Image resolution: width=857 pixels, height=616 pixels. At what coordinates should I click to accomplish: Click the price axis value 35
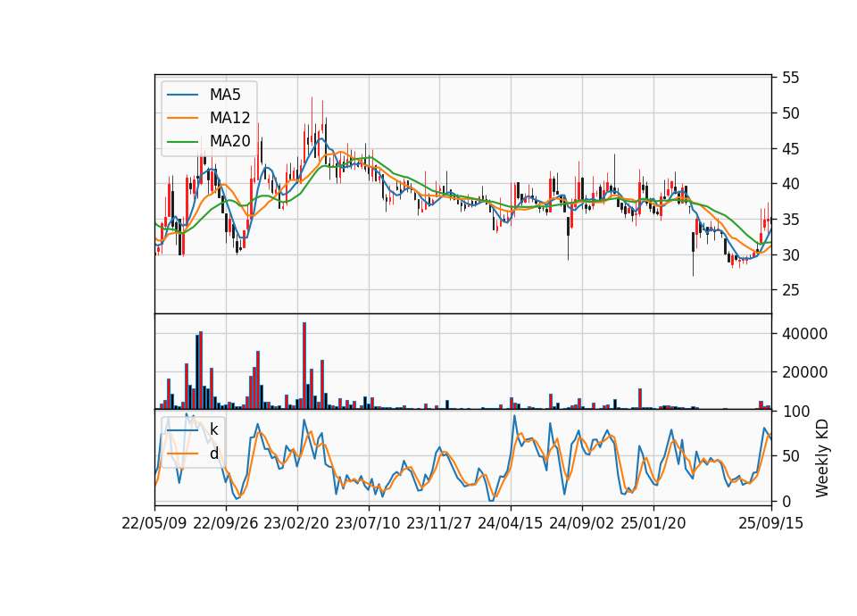tap(791, 220)
